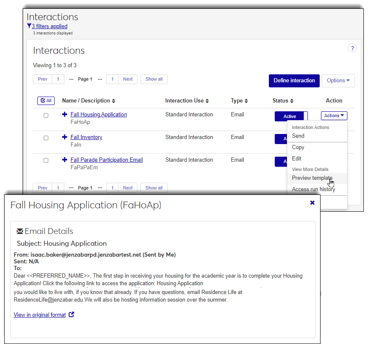Image resolution: width=368 pixels, height=344 pixels.
Task: Click bottom Prev pagination button
Action: (x=42, y=188)
